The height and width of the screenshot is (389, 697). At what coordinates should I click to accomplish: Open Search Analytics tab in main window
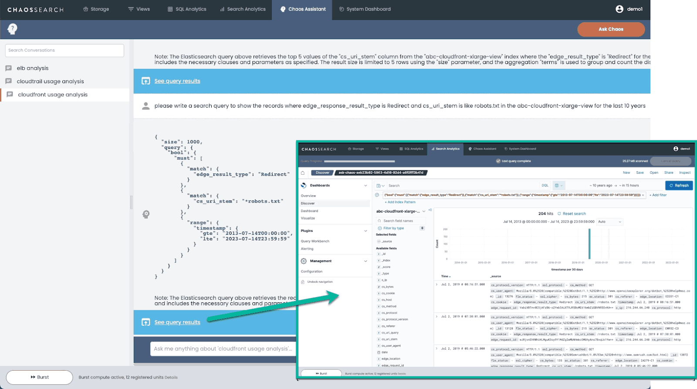pyautogui.click(x=243, y=9)
